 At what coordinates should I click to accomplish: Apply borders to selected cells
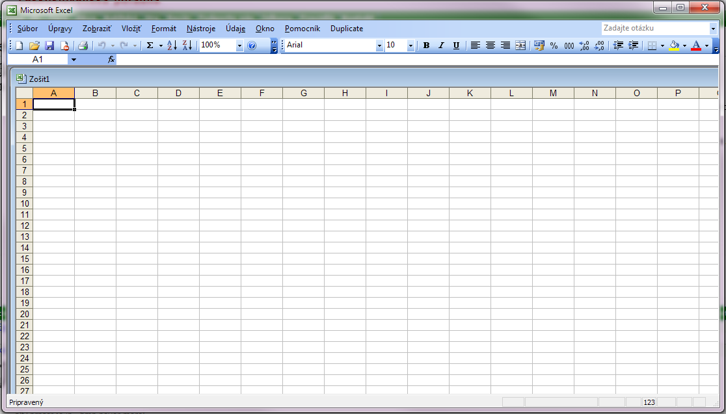coord(652,45)
